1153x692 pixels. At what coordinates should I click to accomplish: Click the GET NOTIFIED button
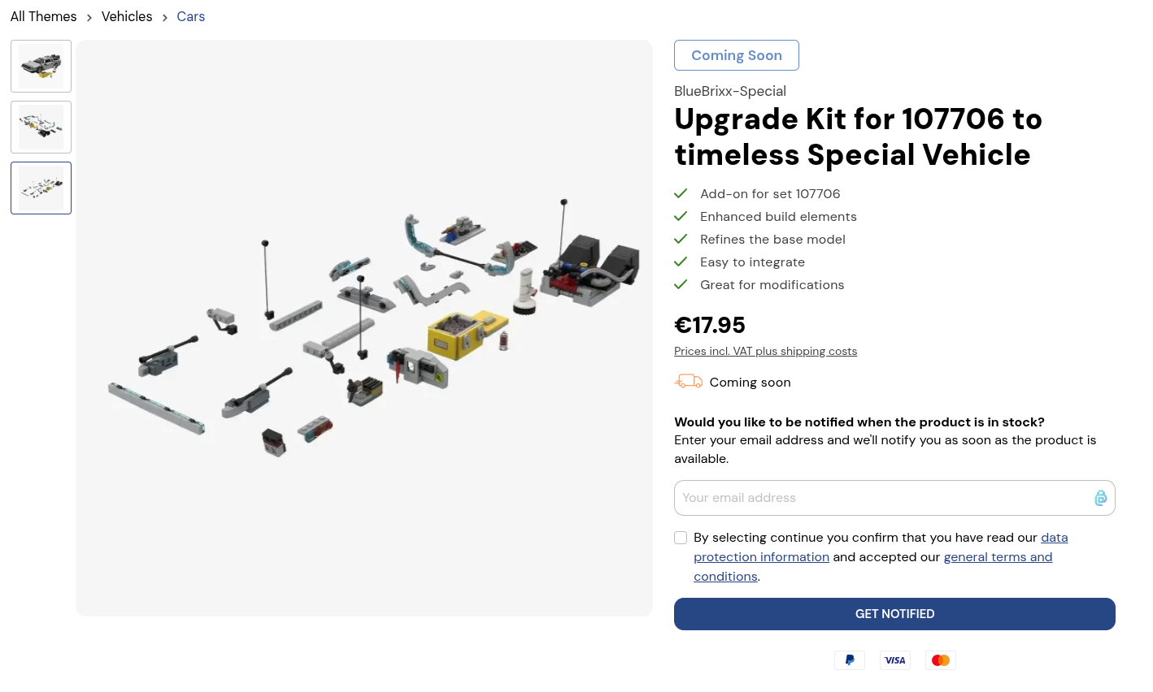coord(894,614)
